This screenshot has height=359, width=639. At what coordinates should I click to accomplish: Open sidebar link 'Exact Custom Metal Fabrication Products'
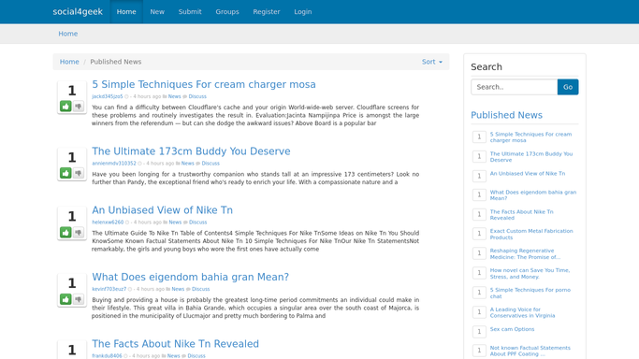click(x=531, y=234)
